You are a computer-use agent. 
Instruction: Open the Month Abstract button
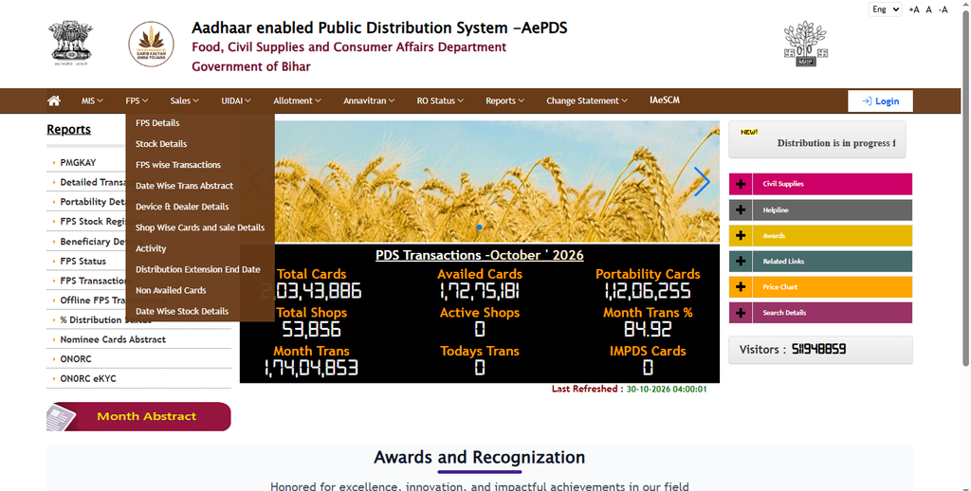(x=138, y=417)
